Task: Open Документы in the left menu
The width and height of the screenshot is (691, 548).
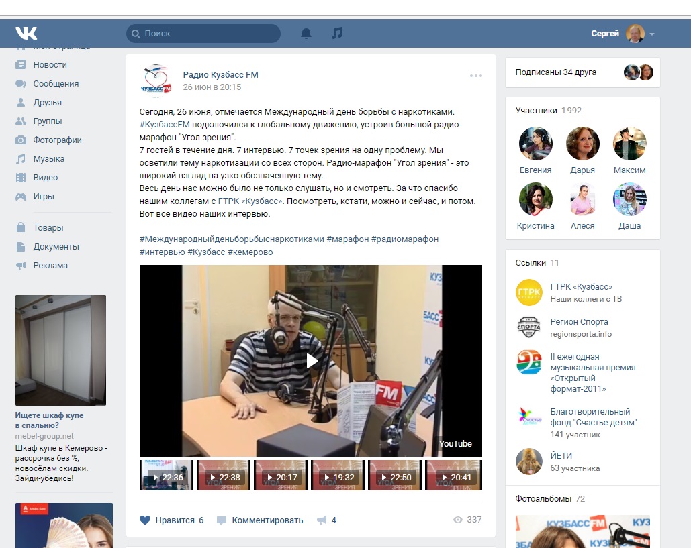Action: coord(56,246)
